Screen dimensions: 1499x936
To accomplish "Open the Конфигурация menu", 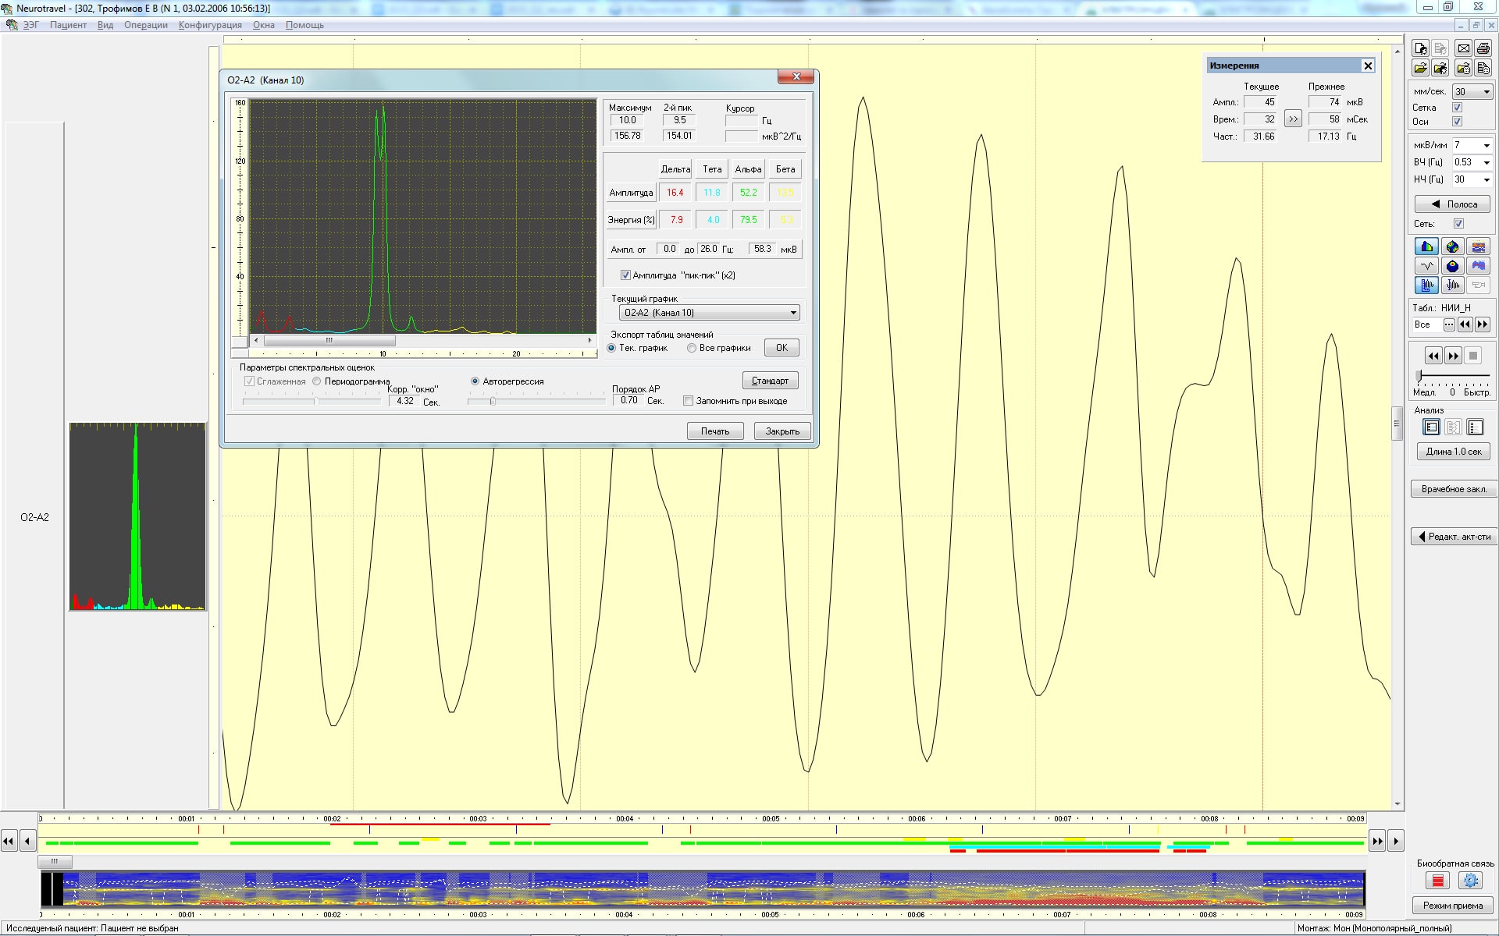I will pyautogui.click(x=210, y=25).
